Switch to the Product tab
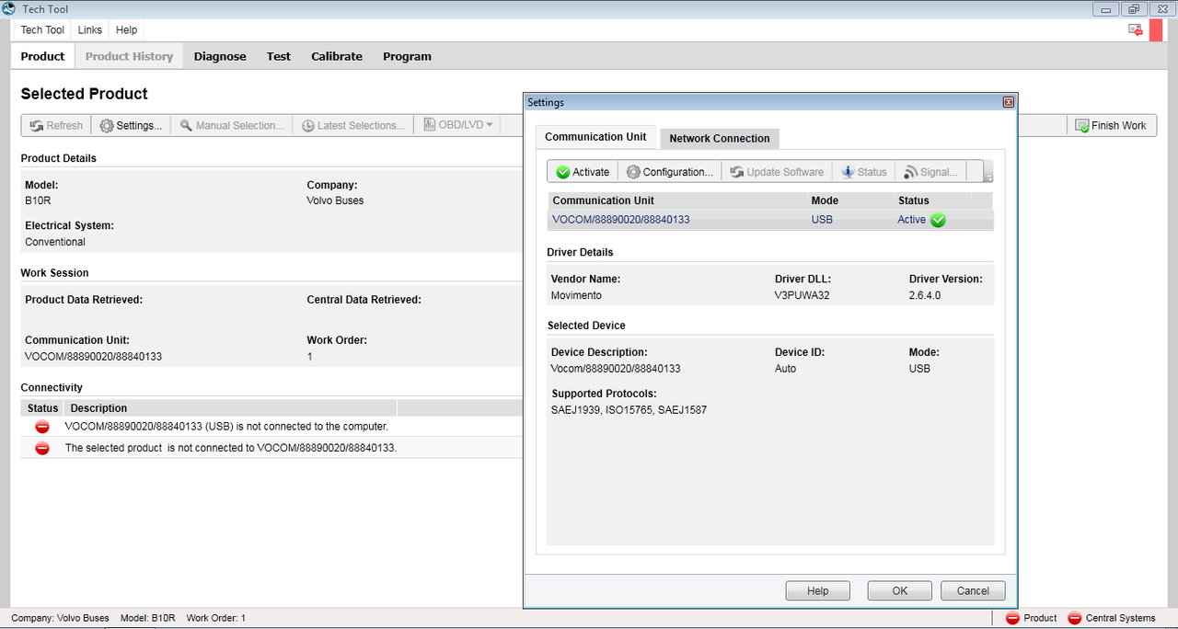 (x=43, y=56)
